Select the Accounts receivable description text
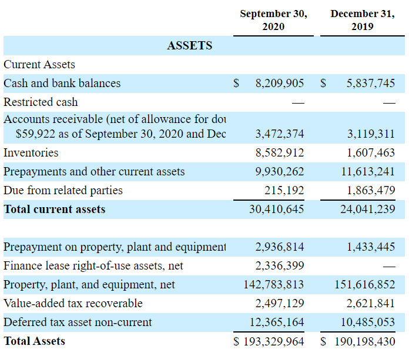This screenshot has height=349, width=409. pos(115,127)
